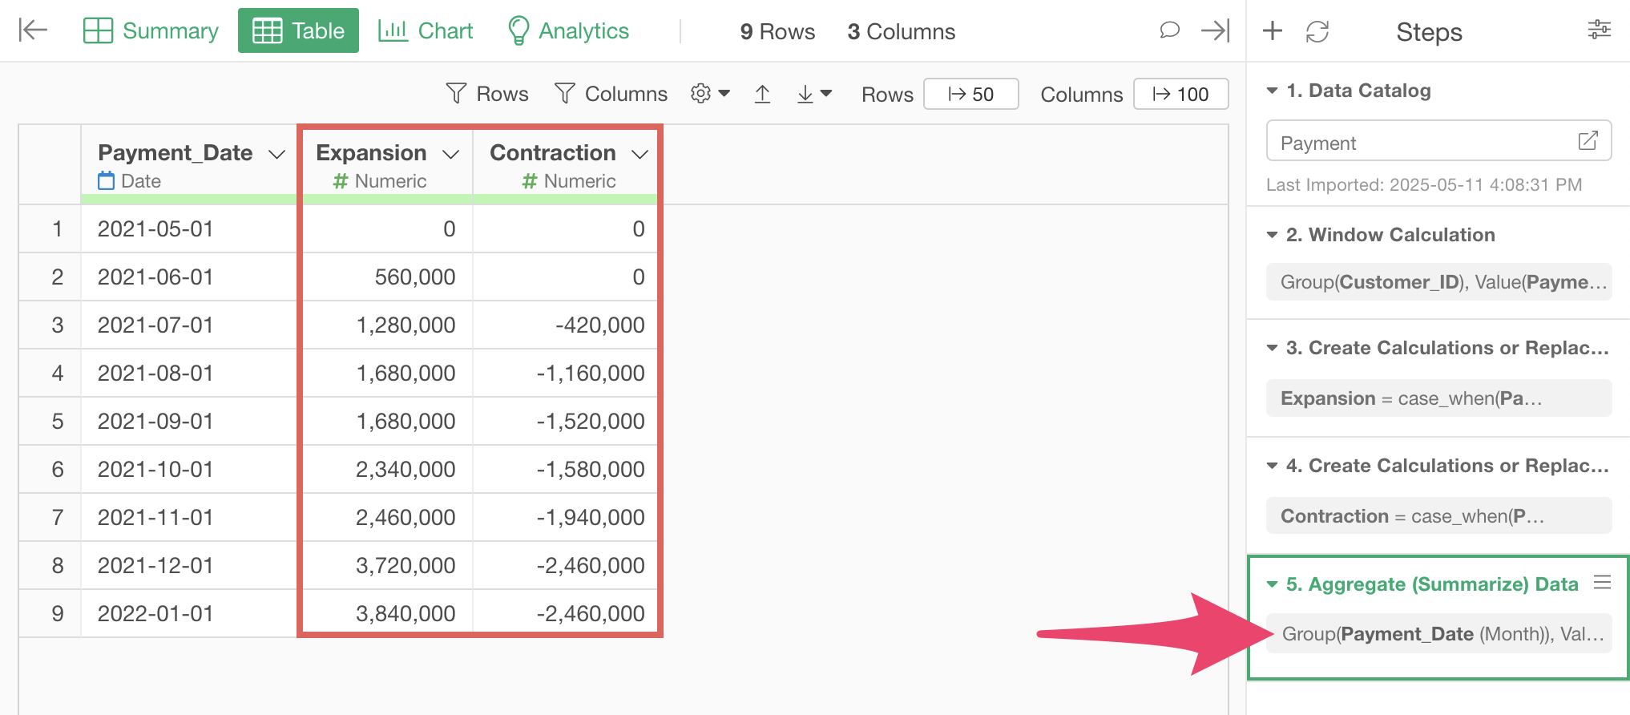
Task: Switch to the Summary tab
Action: click(x=151, y=30)
